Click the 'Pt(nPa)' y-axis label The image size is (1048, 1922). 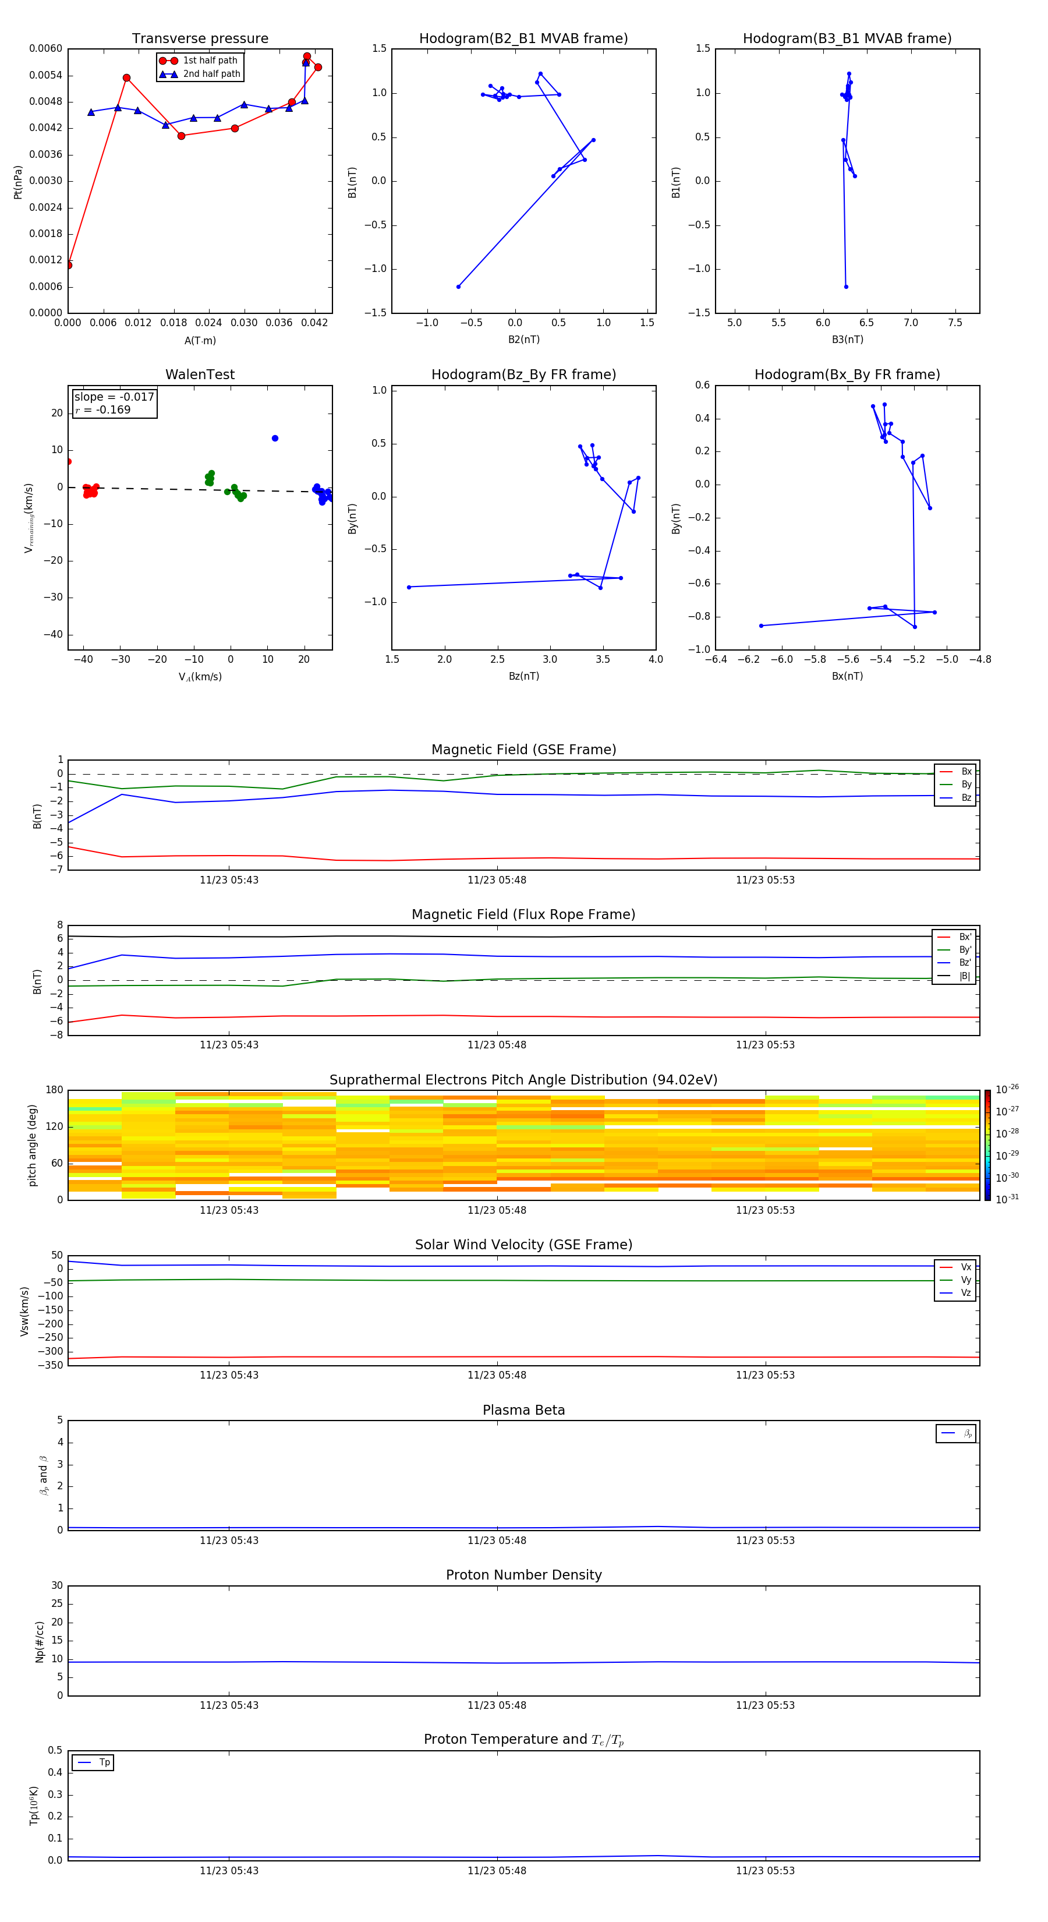tap(18, 181)
